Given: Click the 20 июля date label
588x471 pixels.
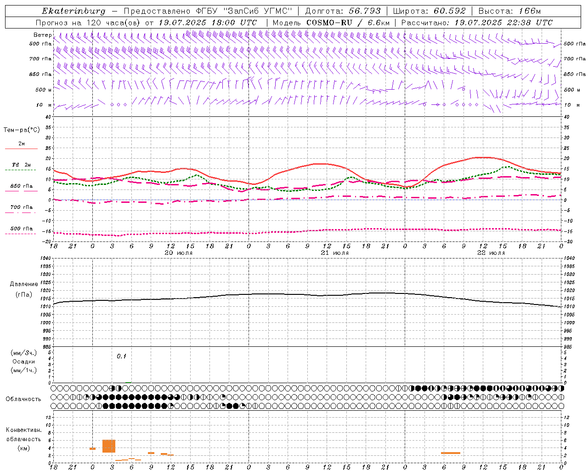Looking at the screenshot, I should tap(179, 253).
